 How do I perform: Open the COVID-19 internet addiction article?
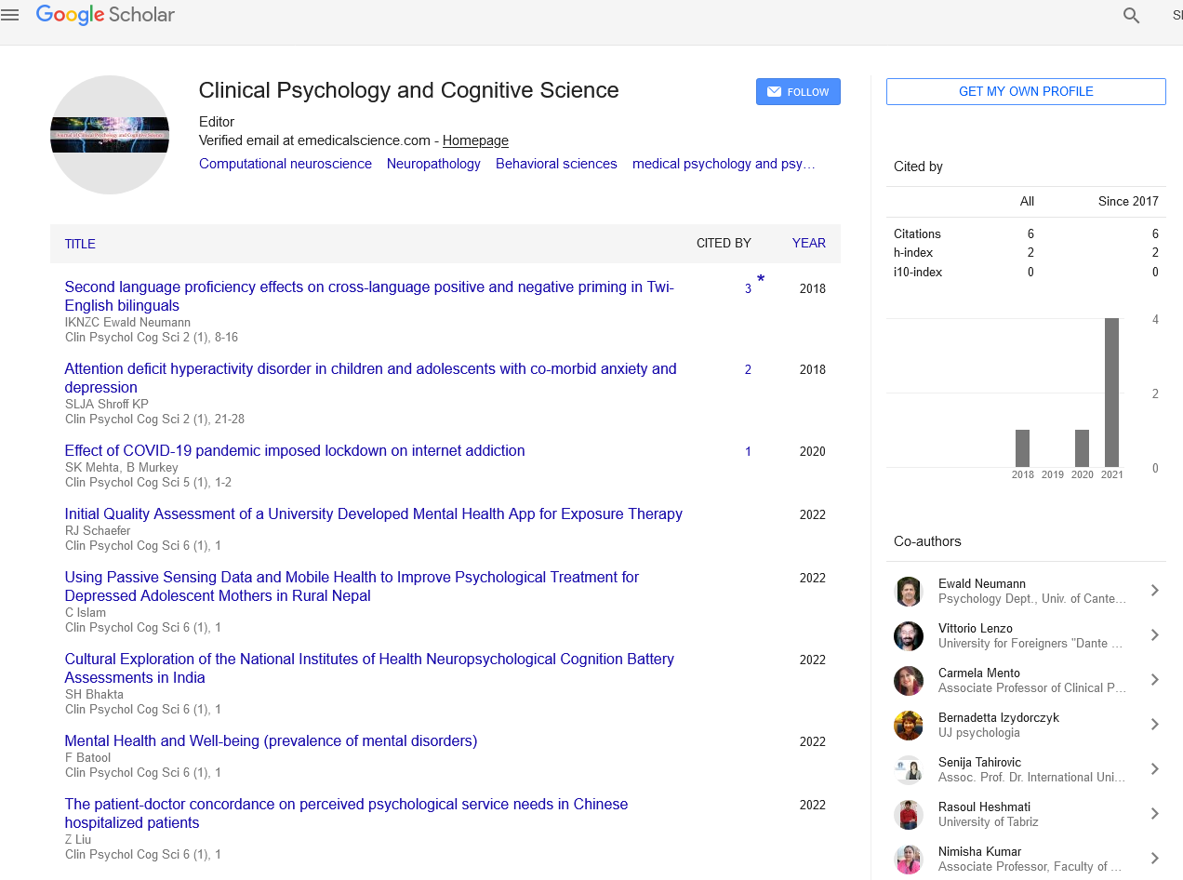click(295, 451)
